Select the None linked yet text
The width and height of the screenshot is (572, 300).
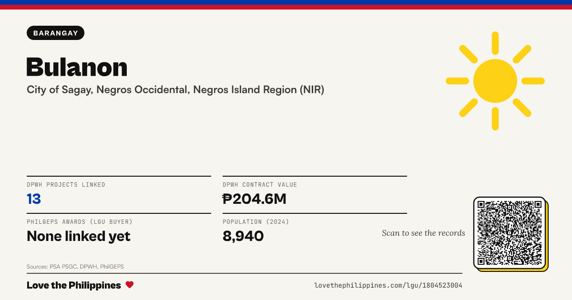click(79, 236)
